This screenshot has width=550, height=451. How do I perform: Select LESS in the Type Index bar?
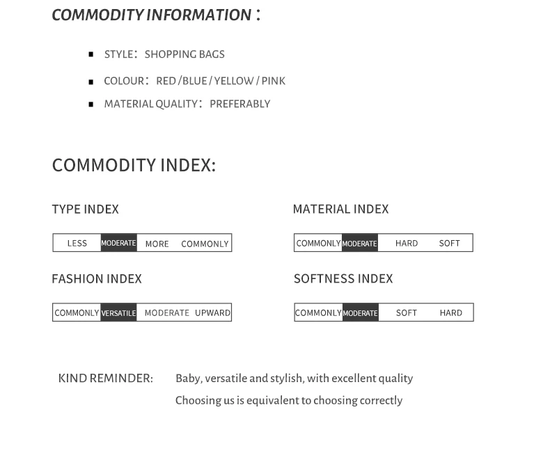tap(77, 243)
